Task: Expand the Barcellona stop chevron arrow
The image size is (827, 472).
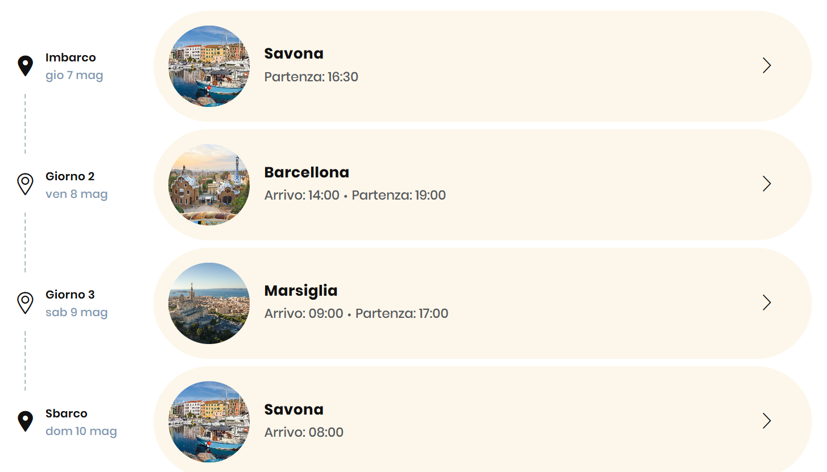Action: pos(767,184)
